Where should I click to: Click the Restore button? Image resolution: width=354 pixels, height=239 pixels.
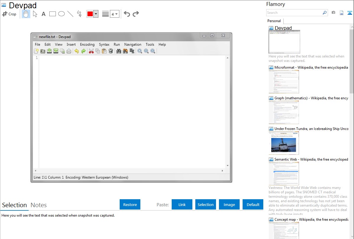click(x=130, y=205)
